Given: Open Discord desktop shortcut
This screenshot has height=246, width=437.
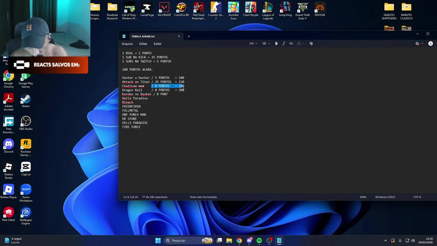Looking at the screenshot, I should point(9,146).
